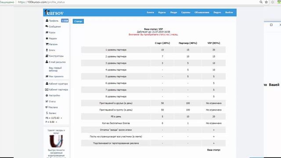Click the drain-cleaner ad image in the sidebar
Image resolution: width=281 pixels, height=158 pixels.
56,141
